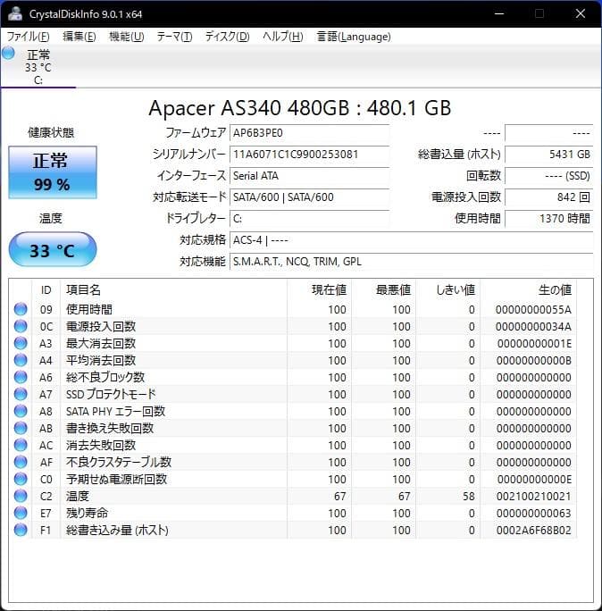The image size is (602, 611).
Task: Click status orb for E7 残り寿命 row
Action: click(x=21, y=513)
